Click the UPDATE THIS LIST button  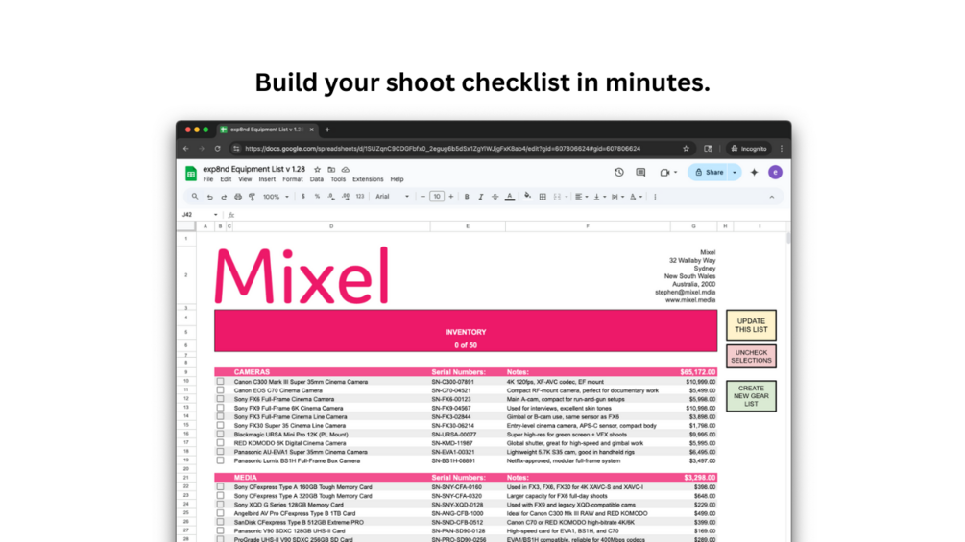point(751,325)
